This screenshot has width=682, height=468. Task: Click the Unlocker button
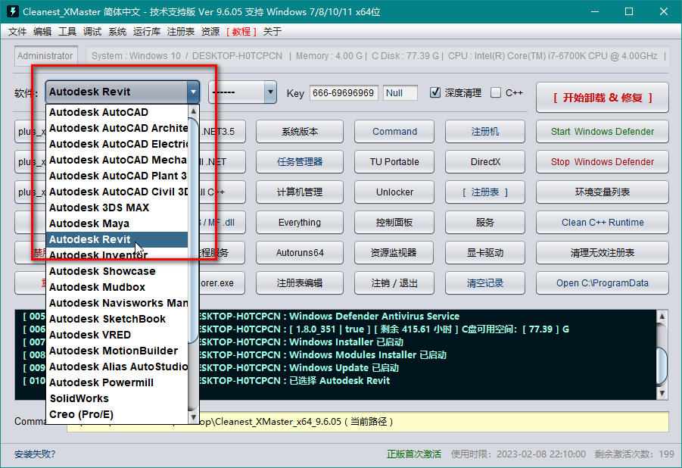(394, 192)
